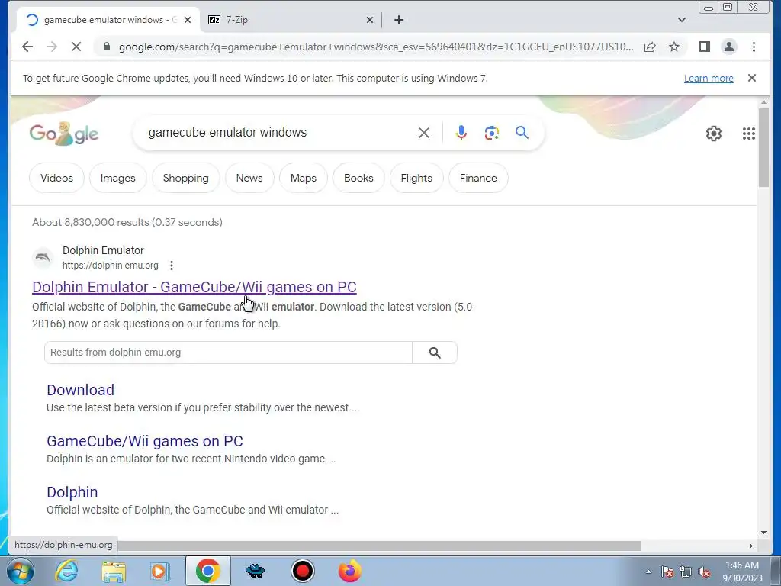Switch to the Flights results filter

(x=416, y=178)
